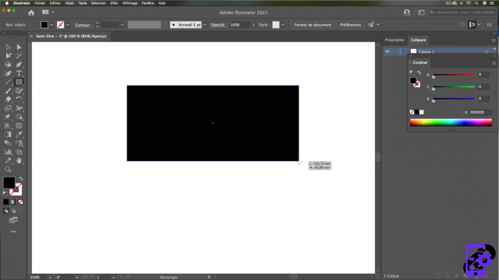Toggle visibility eye of Calque 1
This screenshot has width=499, height=280.
click(388, 51)
